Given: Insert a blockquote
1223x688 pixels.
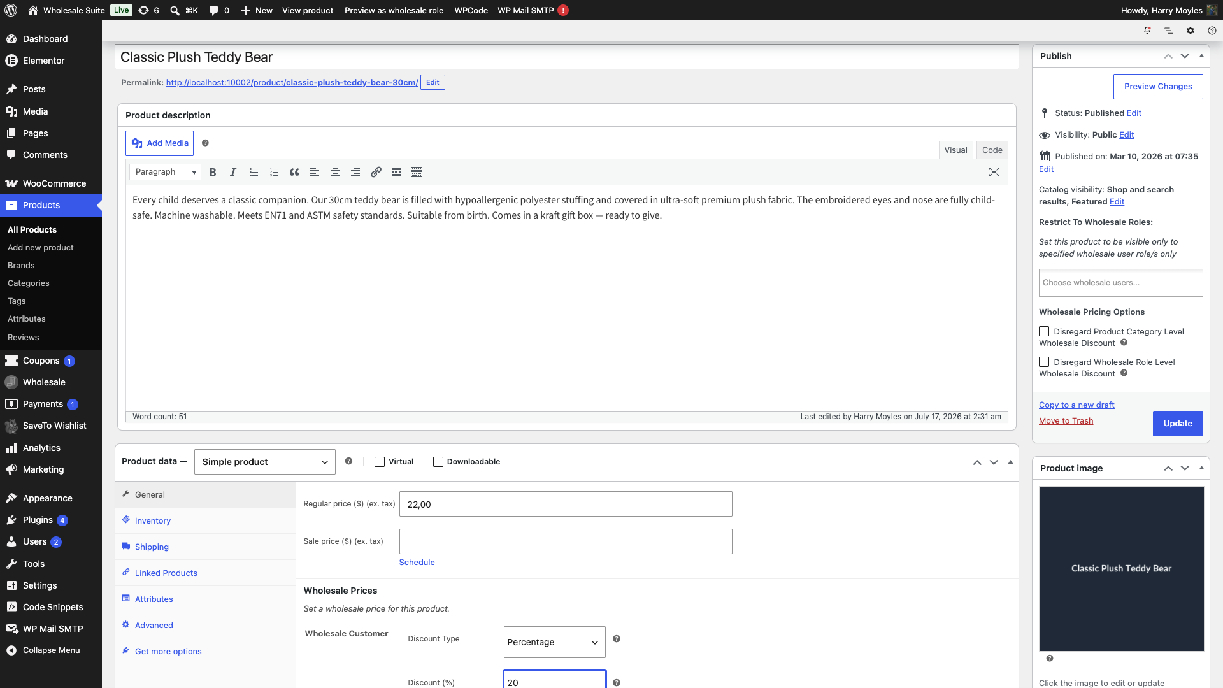Looking at the screenshot, I should coord(294,172).
